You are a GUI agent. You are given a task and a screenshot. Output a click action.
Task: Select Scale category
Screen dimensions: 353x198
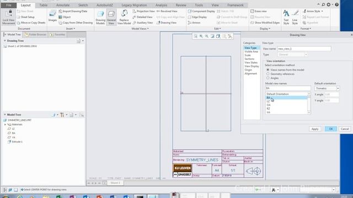[248, 55]
